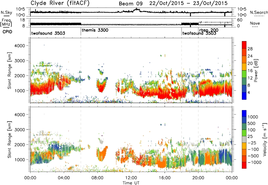This screenshot has width=268, height=185.
Task: Click the red bottom segment of Velocity colorbar
Action: 244,165
